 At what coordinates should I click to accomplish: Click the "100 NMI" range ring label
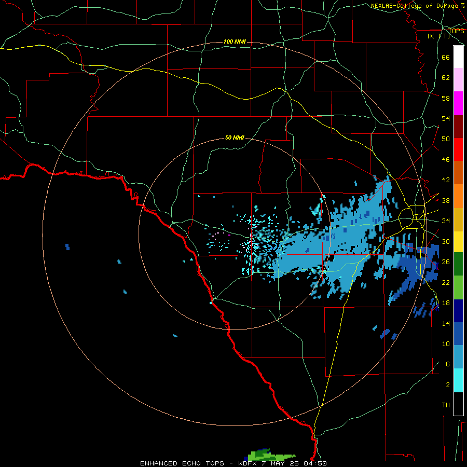235,42
